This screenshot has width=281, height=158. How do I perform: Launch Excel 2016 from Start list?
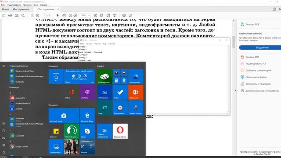pos(17,136)
